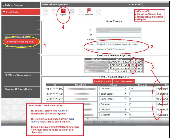Image resolution: width=171 pixels, height=139 pixels.
Task: Click the 'Komisyon Başkanı' role cell
Action: [120, 62]
